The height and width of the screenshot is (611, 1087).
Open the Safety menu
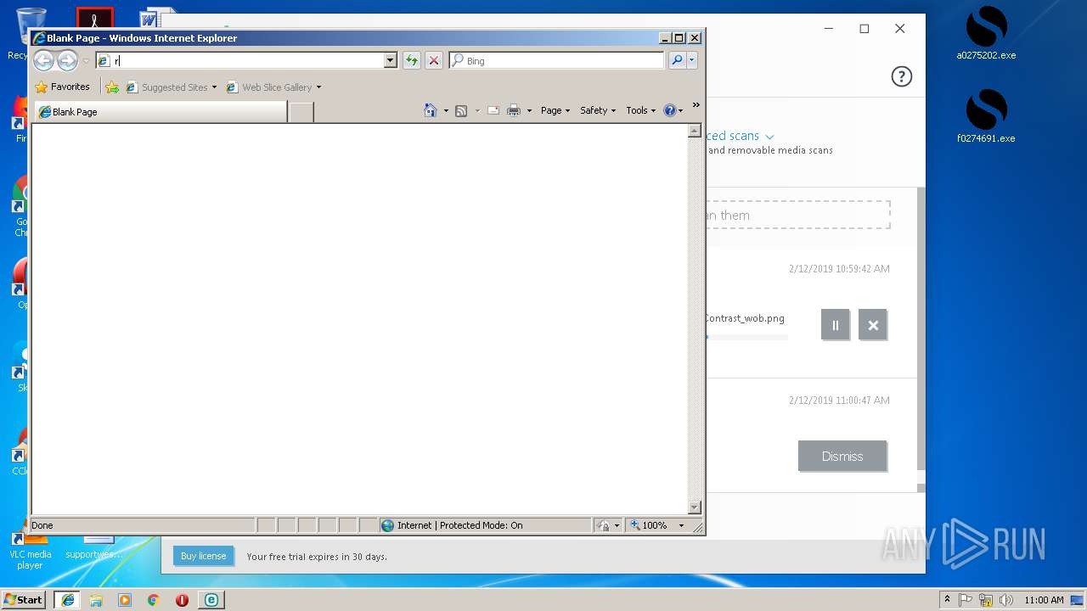coord(598,110)
